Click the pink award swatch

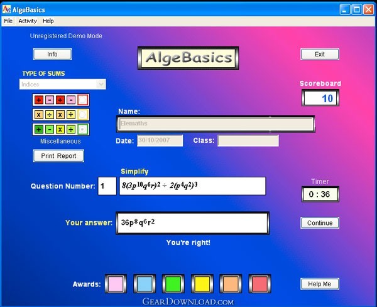click(x=116, y=284)
